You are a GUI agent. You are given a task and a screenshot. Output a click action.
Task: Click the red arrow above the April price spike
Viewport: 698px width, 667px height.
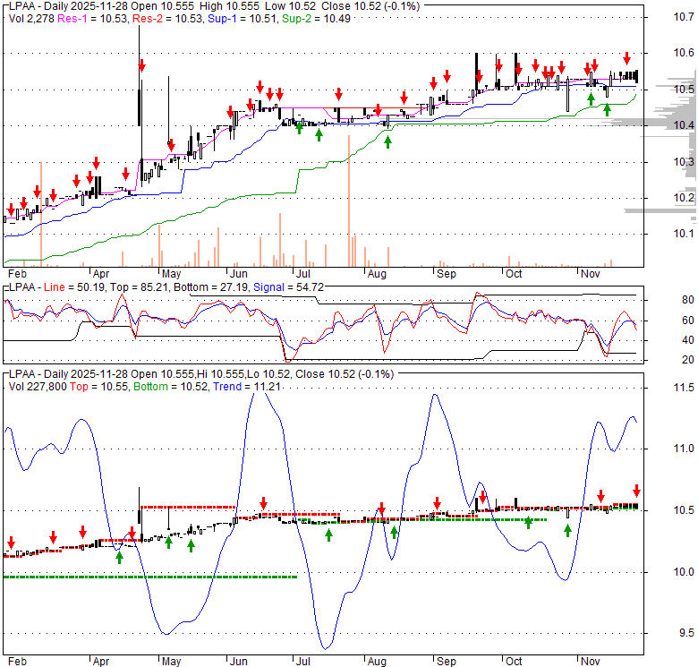pyautogui.click(x=141, y=65)
